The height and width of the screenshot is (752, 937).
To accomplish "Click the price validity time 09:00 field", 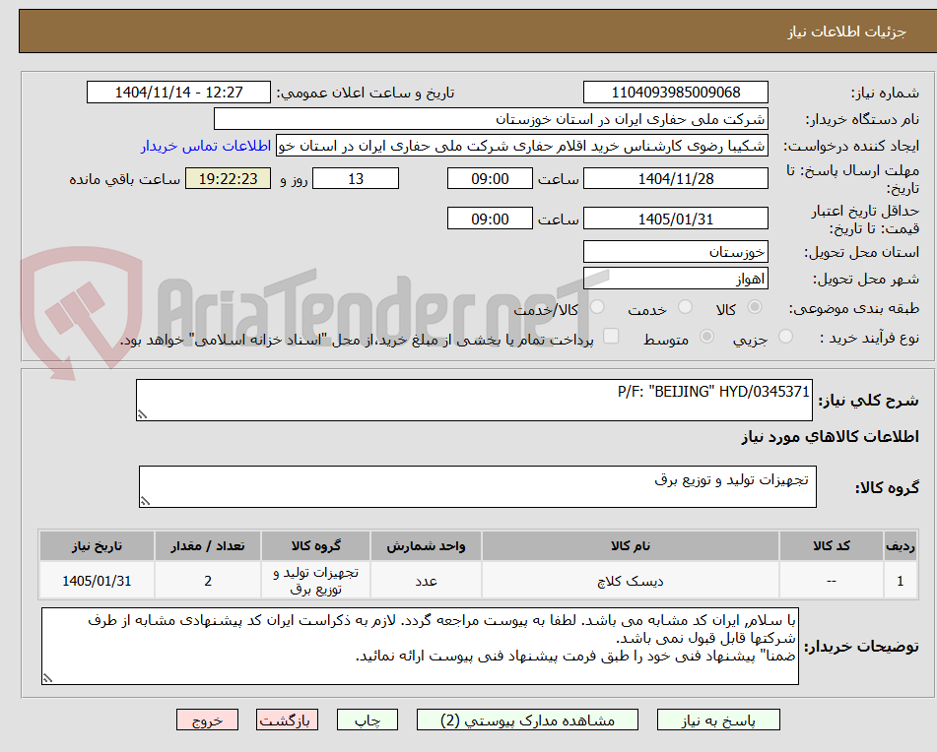I will 490,219.
